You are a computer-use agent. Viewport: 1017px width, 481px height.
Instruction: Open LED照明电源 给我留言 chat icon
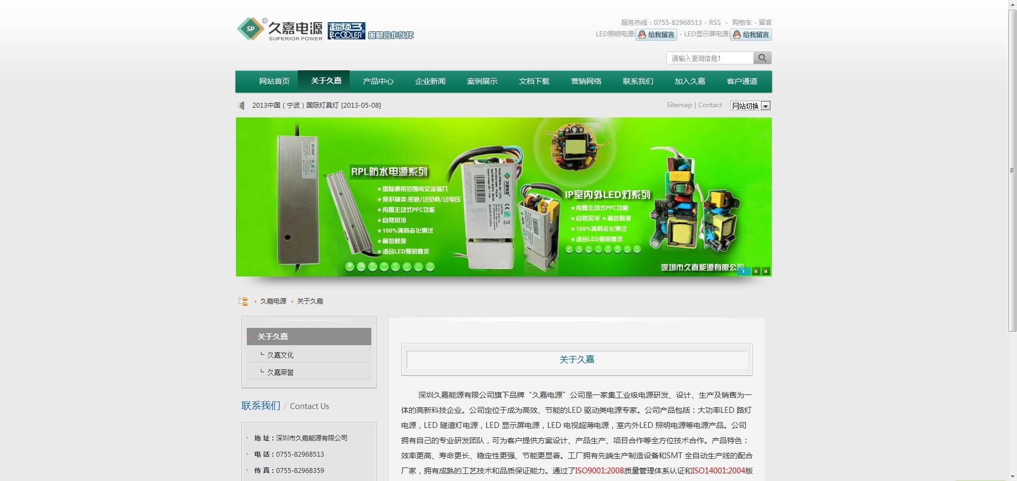tap(656, 35)
